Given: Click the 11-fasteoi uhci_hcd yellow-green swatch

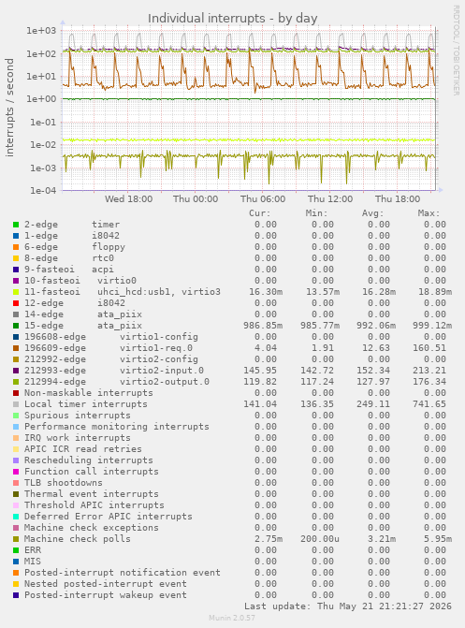Looking at the screenshot, I should [x=16, y=292].
